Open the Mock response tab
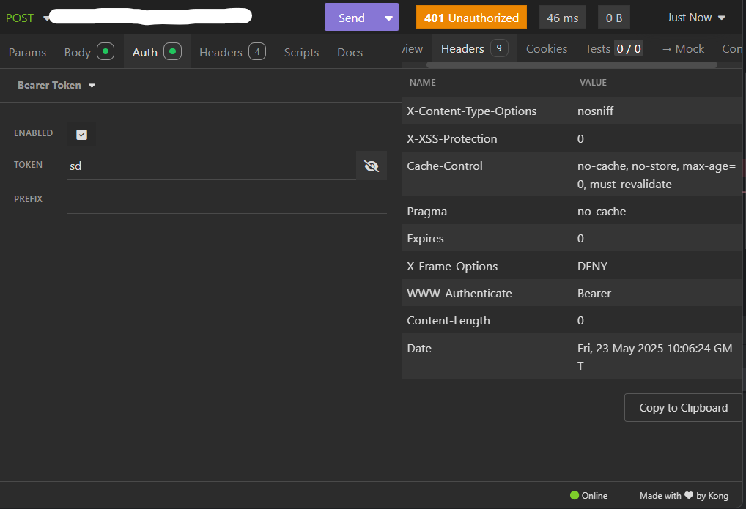This screenshot has width=746, height=509. (x=683, y=48)
